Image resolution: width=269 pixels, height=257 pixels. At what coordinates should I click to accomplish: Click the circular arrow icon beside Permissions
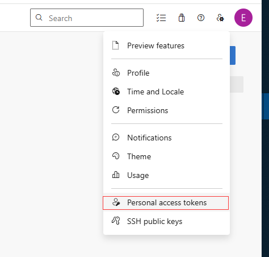(116, 110)
